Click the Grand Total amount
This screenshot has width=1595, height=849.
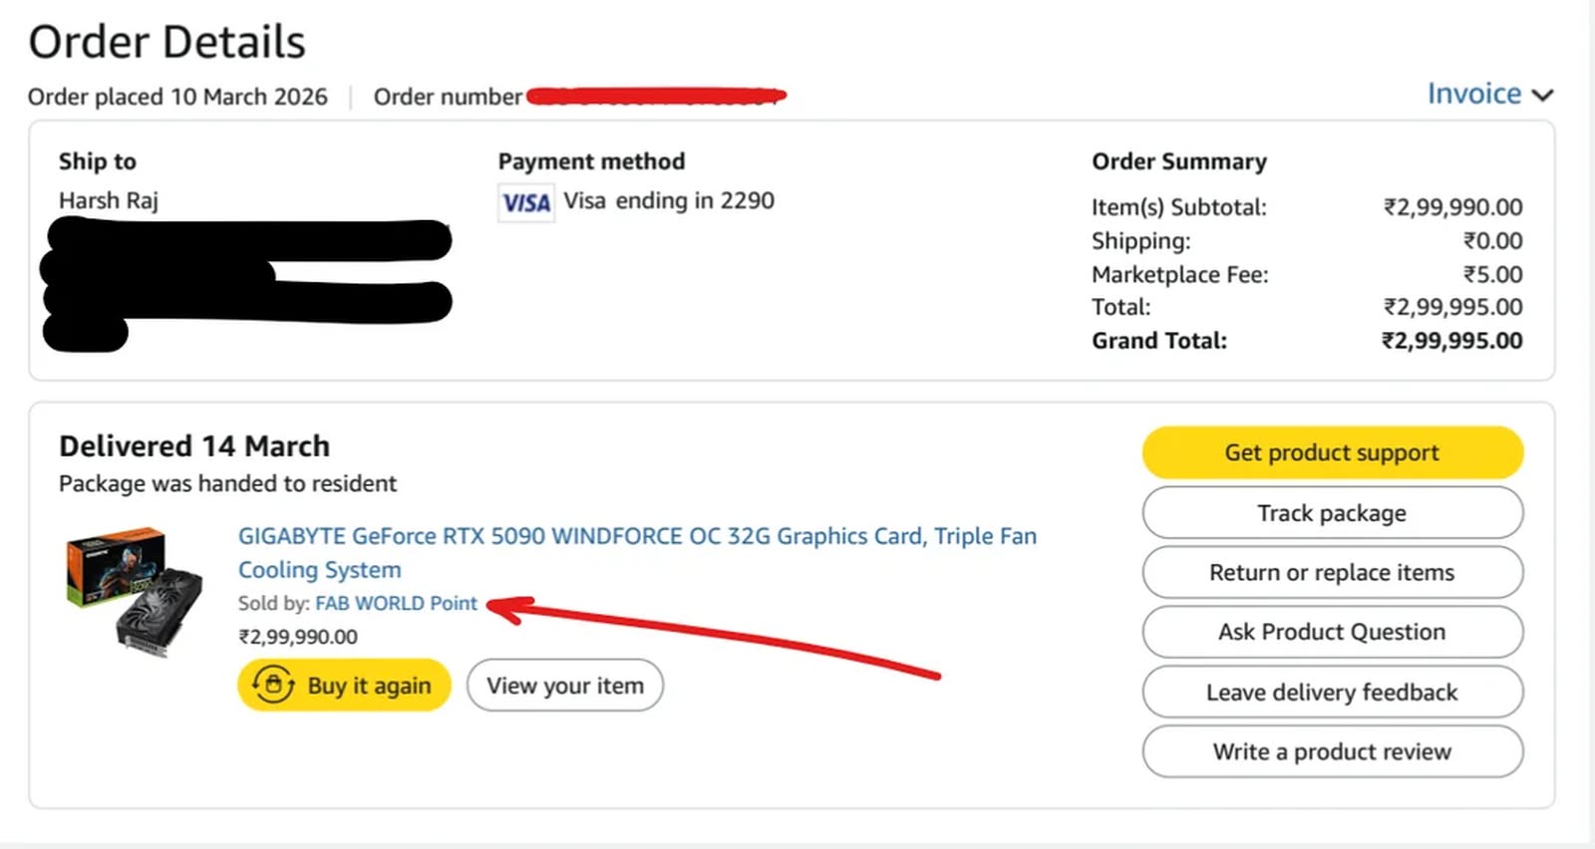click(x=1451, y=341)
